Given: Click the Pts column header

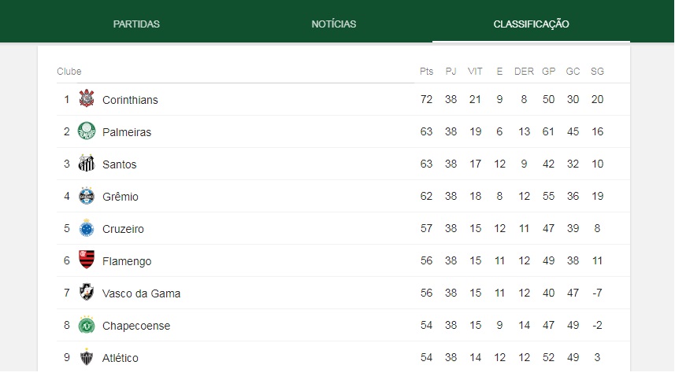Looking at the screenshot, I should (426, 72).
